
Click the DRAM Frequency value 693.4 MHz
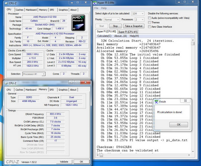pos(55,114)
